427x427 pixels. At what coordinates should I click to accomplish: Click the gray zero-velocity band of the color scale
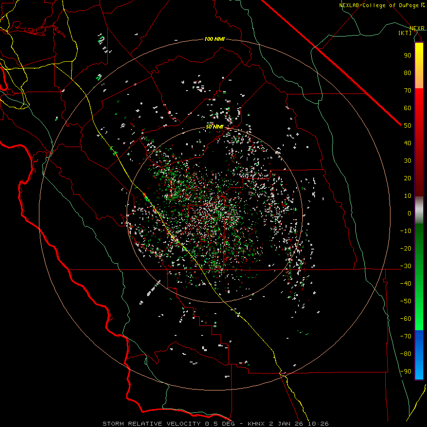(419, 210)
